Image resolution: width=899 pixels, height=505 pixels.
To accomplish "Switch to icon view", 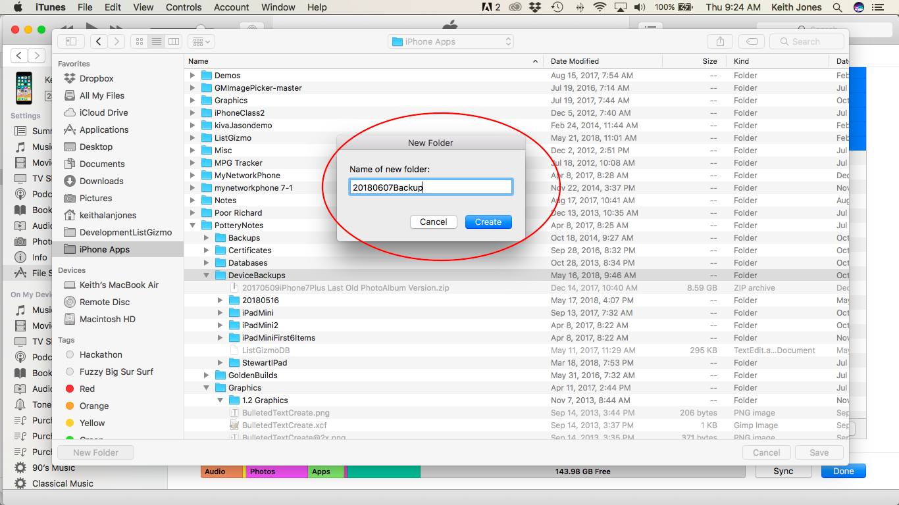I will 139,41.
